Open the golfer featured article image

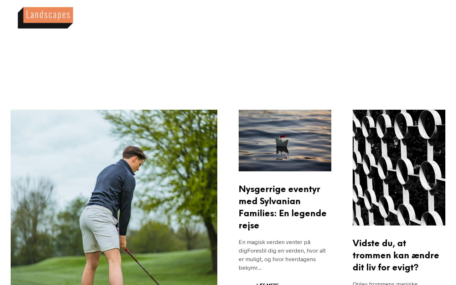tap(114, 197)
